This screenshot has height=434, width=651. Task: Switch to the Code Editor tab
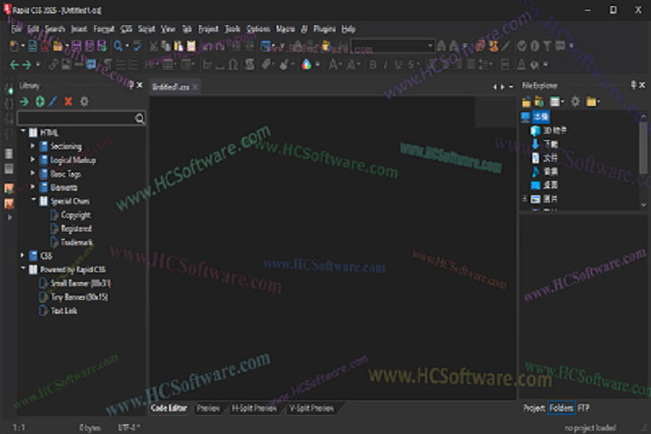click(169, 409)
